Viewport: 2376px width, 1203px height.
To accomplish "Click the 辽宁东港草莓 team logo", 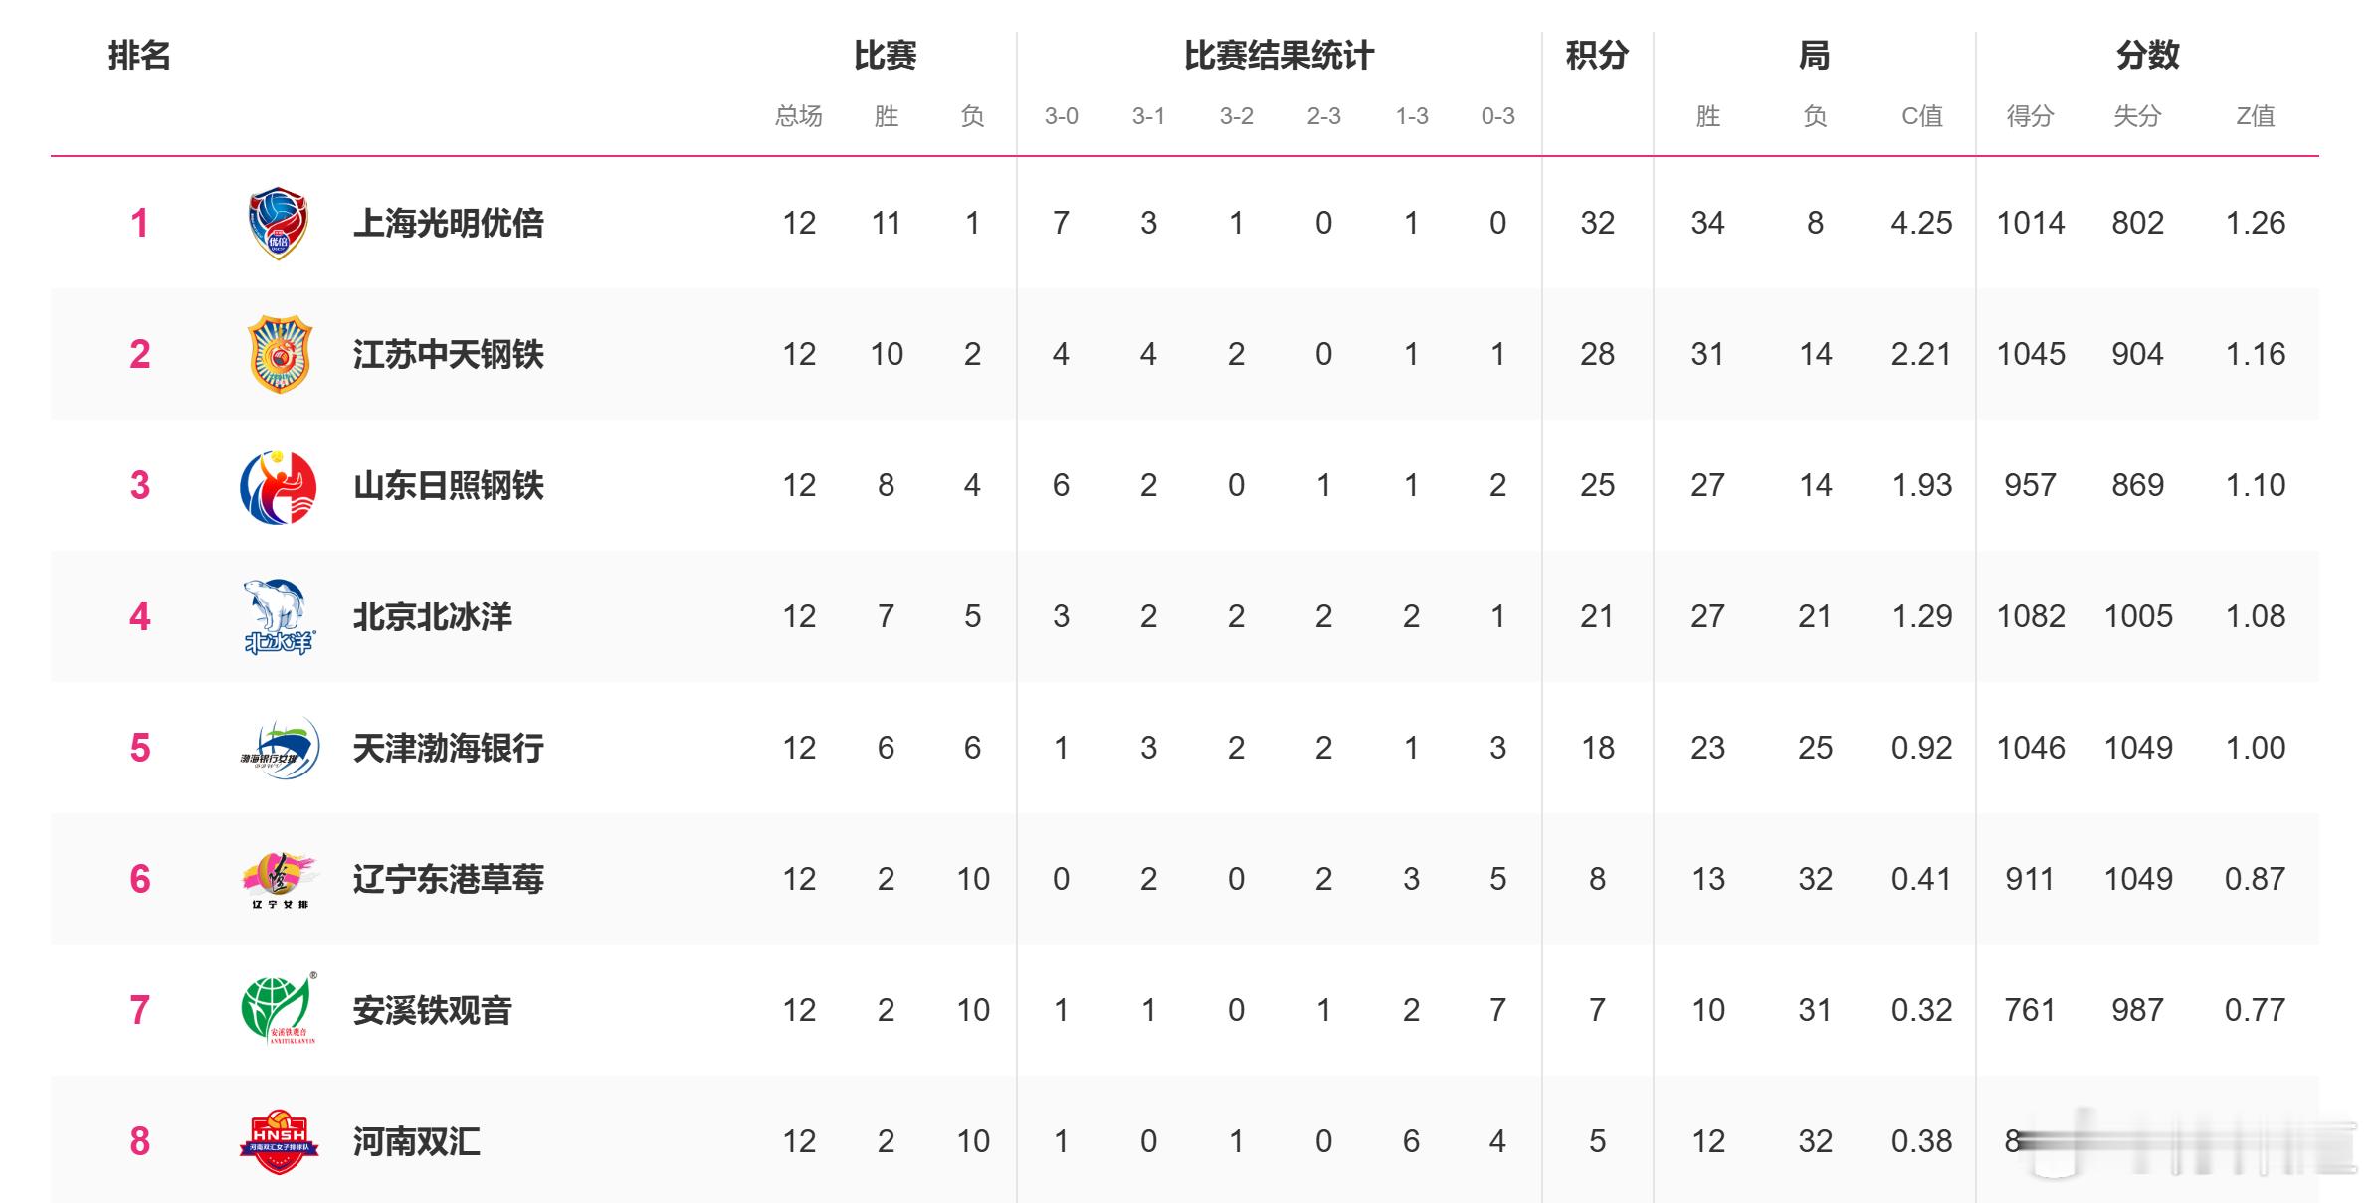I will [280, 879].
